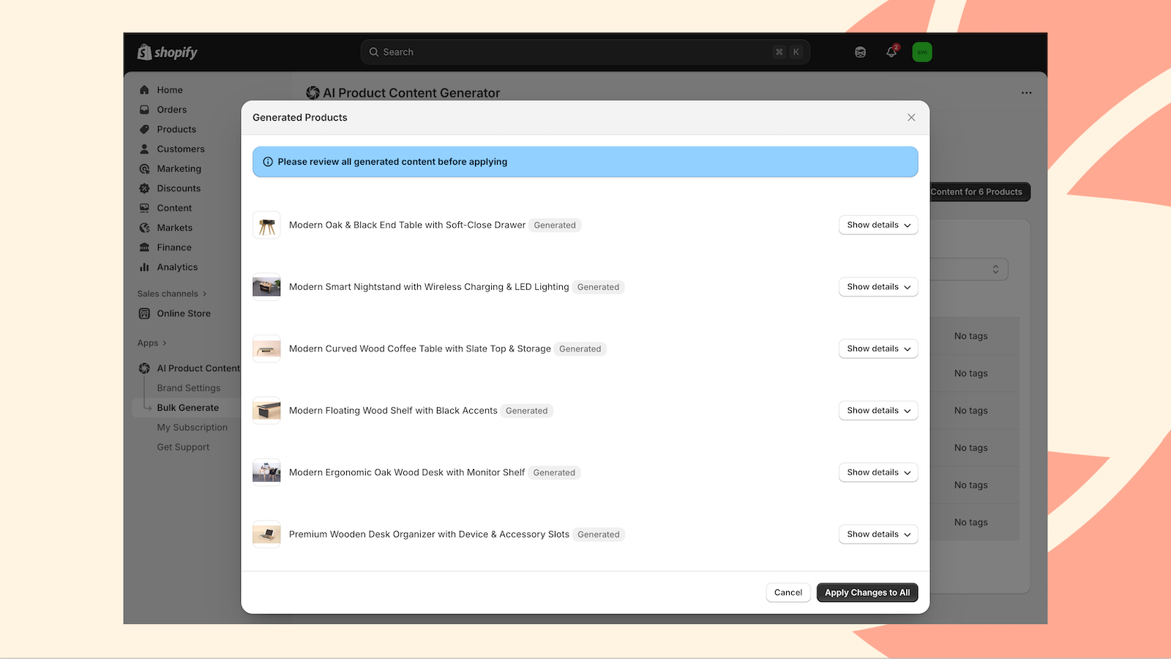Click the Analytics bar-chart icon

click(x=144, y=267)
